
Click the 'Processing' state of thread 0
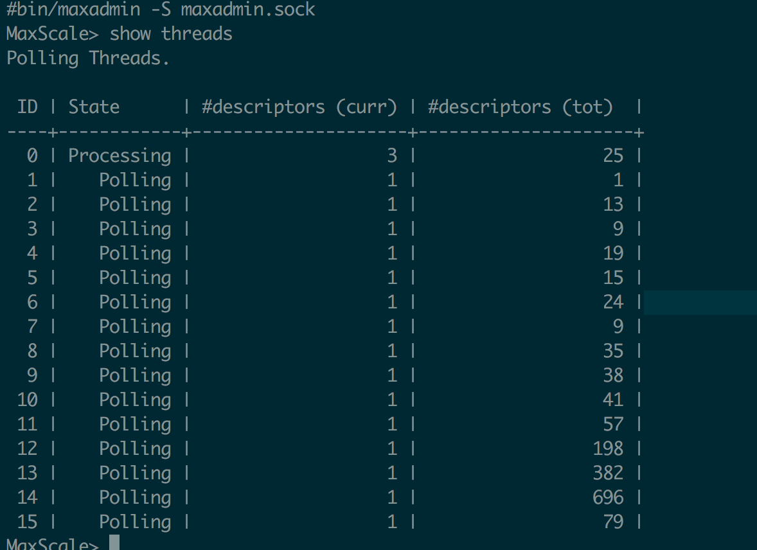[120, 155]
